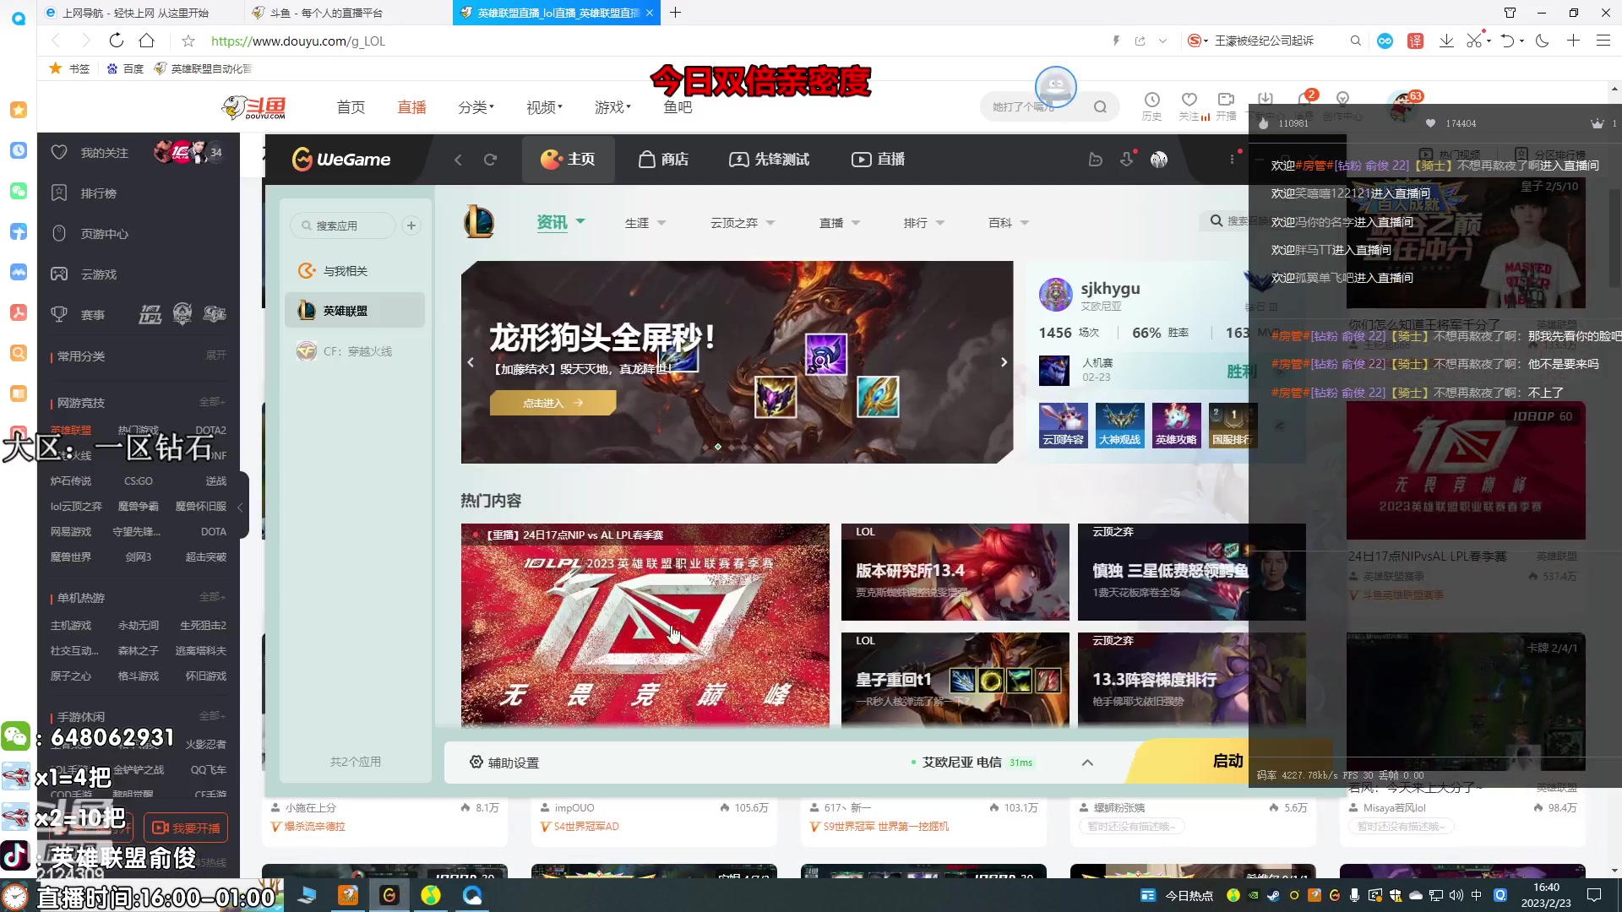
Task: Open the Douyu 游戏 dropdown
Action: (x=612, y=107)
